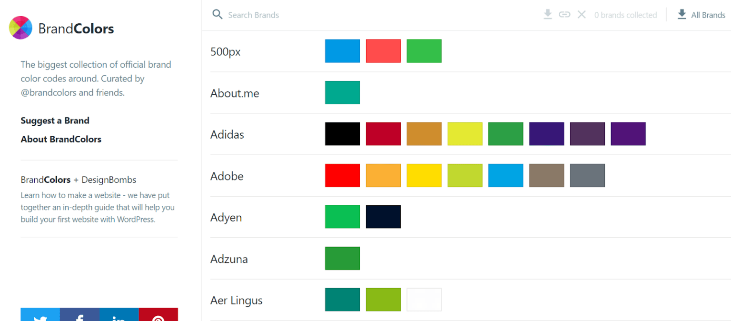
Task: Click Aer Lingus' white color swatch
Action: [x=424, y=300]
